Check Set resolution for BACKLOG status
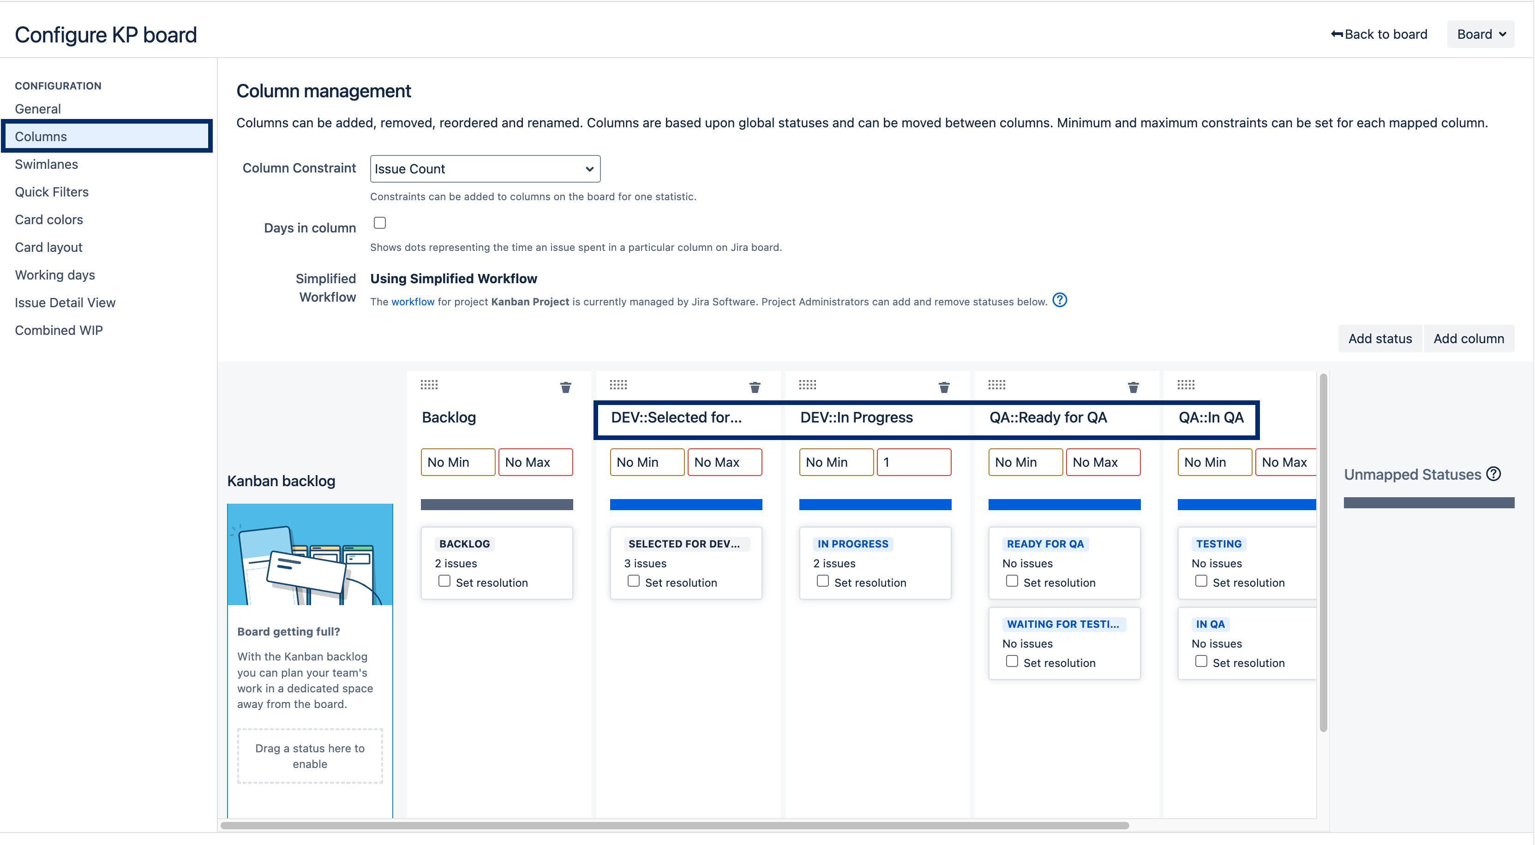The height and width of the screenshot is (845, 1535). tap(444, 581)
